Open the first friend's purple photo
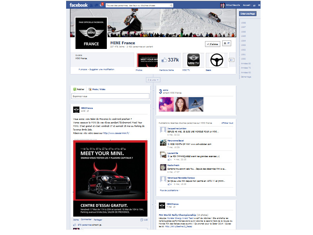Screen dimensions: 313x235 (166, 104)
